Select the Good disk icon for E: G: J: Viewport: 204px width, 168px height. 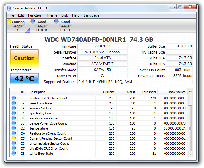pos(56,22)
